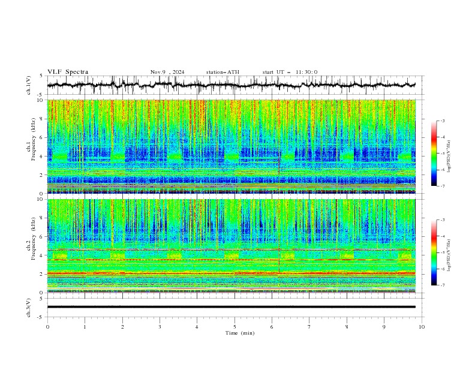Click the "-3" label on ch.2 color bar
Screen dimensions: 475x367
[442, 220]
